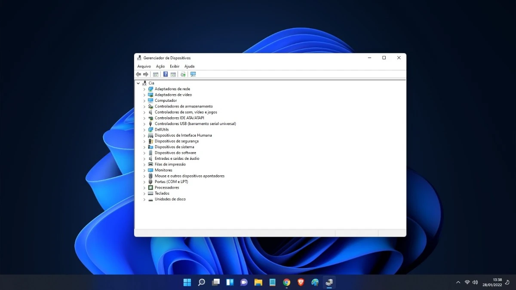Expand Adaptadores de rede category
The height and width of the screenshot is (290, 516).
click(x=144, y=89)
